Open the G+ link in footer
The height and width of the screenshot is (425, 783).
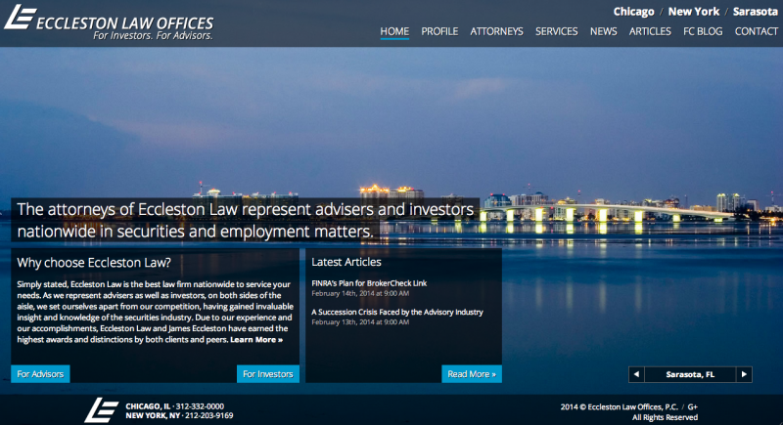(x=693, y=406)
